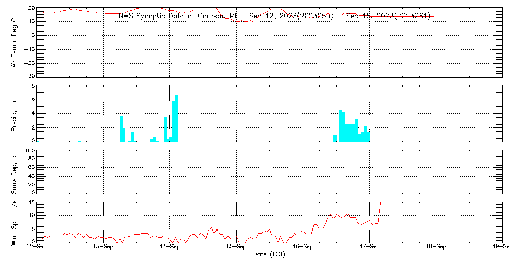Click the '15' tick on Wind Spd axis
This screenshot has width=518, height=259.
pos(32,203)
